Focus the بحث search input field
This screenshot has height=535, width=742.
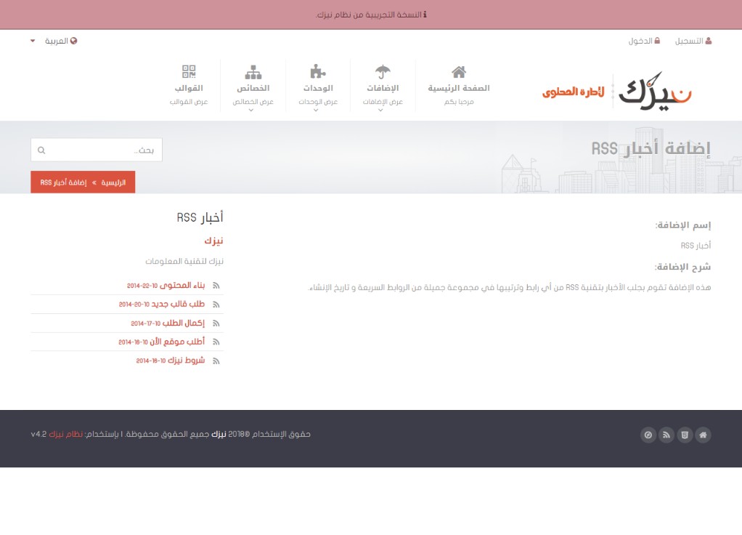point(102,150)
